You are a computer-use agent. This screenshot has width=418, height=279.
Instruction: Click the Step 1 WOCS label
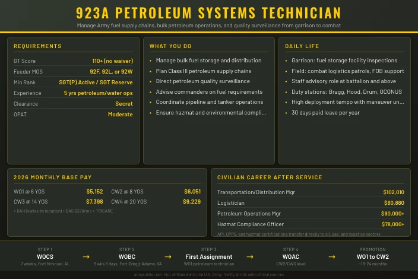[45, 257]
